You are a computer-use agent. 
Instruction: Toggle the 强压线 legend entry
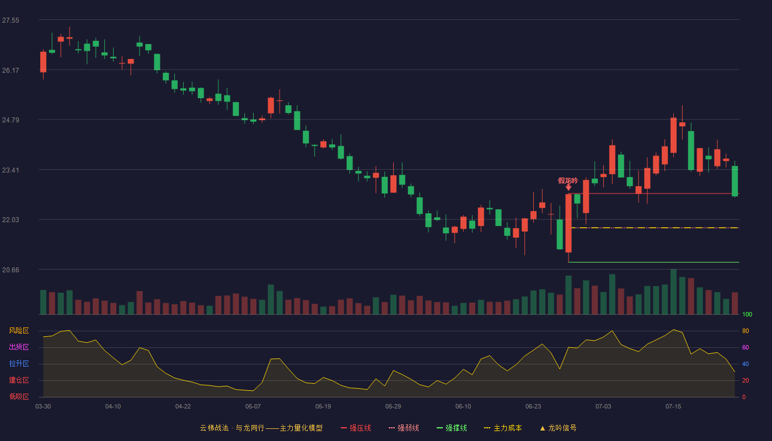click(x=356, y=428)
